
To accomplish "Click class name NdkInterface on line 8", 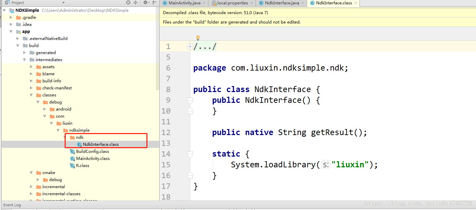I will (282, 89).
